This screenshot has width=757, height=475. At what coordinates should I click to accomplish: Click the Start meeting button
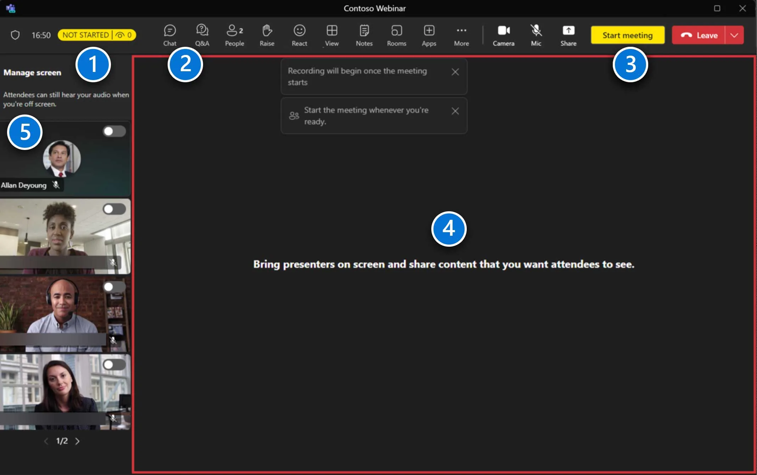(628, 35)
